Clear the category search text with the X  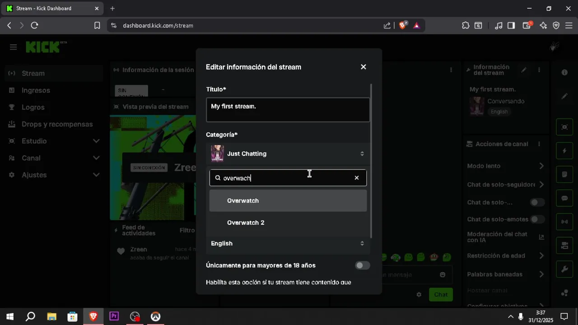[x=357, y=178]
